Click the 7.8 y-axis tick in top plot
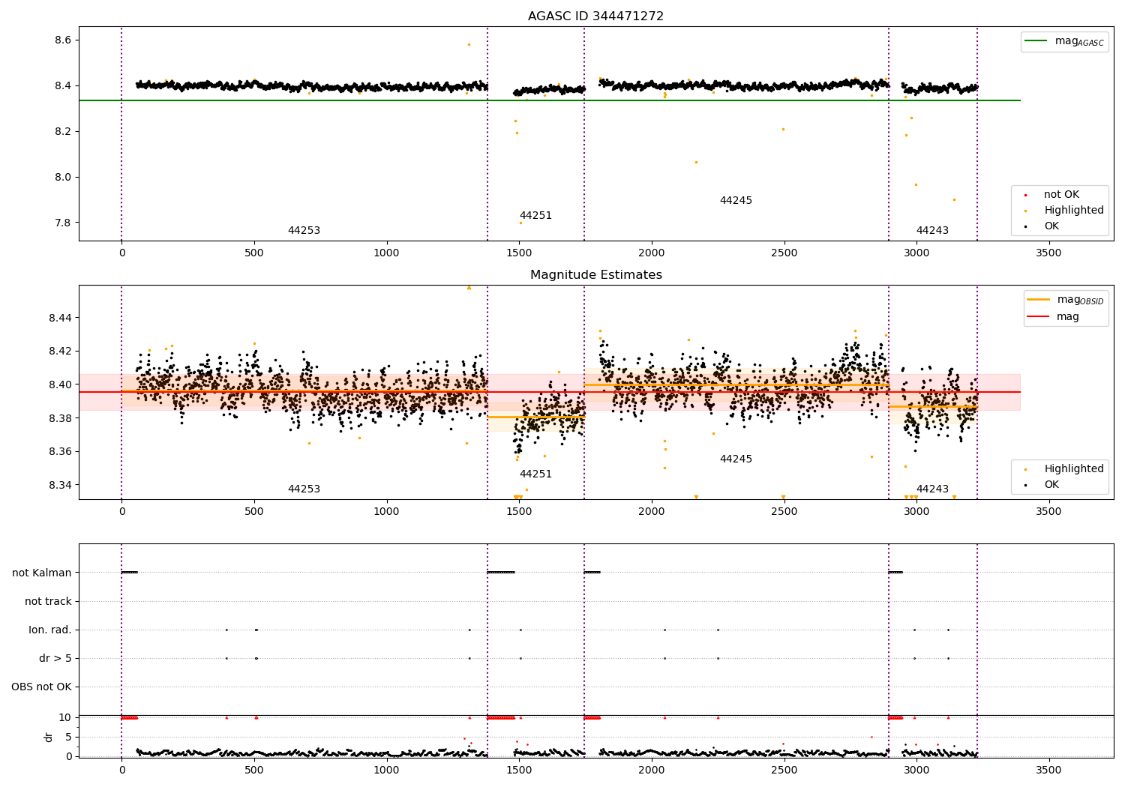Image resolution: width=1125 pixels, height=787 pixels. (63, 223)
